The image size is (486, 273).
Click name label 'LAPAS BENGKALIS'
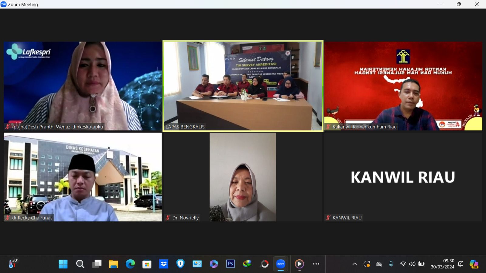click(x=185, y=127)
